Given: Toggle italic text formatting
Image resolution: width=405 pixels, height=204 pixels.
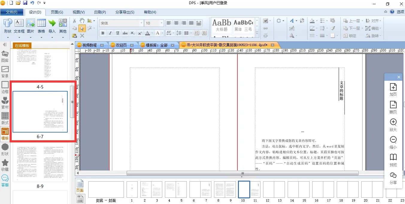Looking at the screenshot, I should [110, 33].
